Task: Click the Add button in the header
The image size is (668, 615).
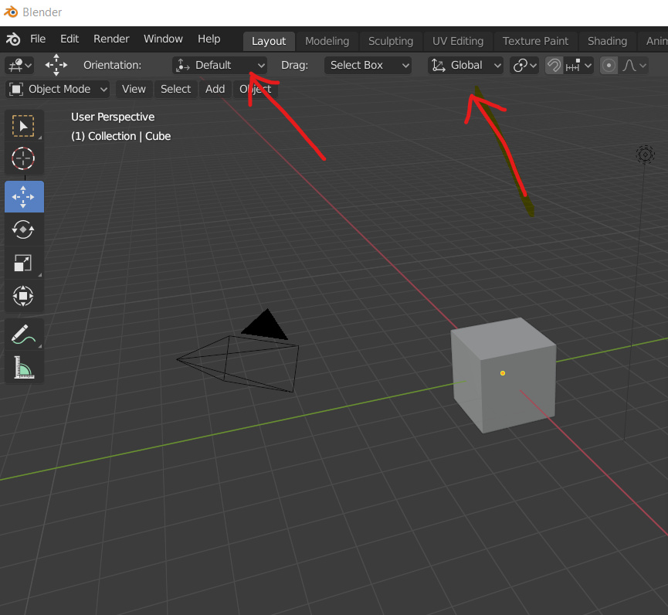Action: click(x=215, y=89)
